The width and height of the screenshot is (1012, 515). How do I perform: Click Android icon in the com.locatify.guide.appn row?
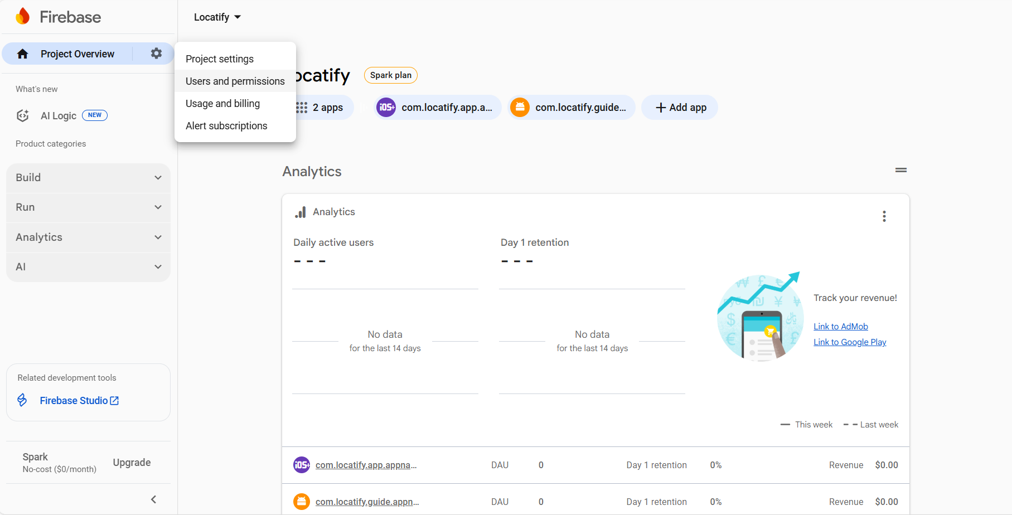coord(302,502)
